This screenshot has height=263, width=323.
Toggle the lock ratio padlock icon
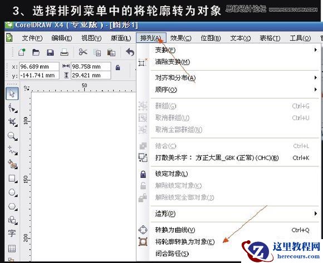[118, 67]
